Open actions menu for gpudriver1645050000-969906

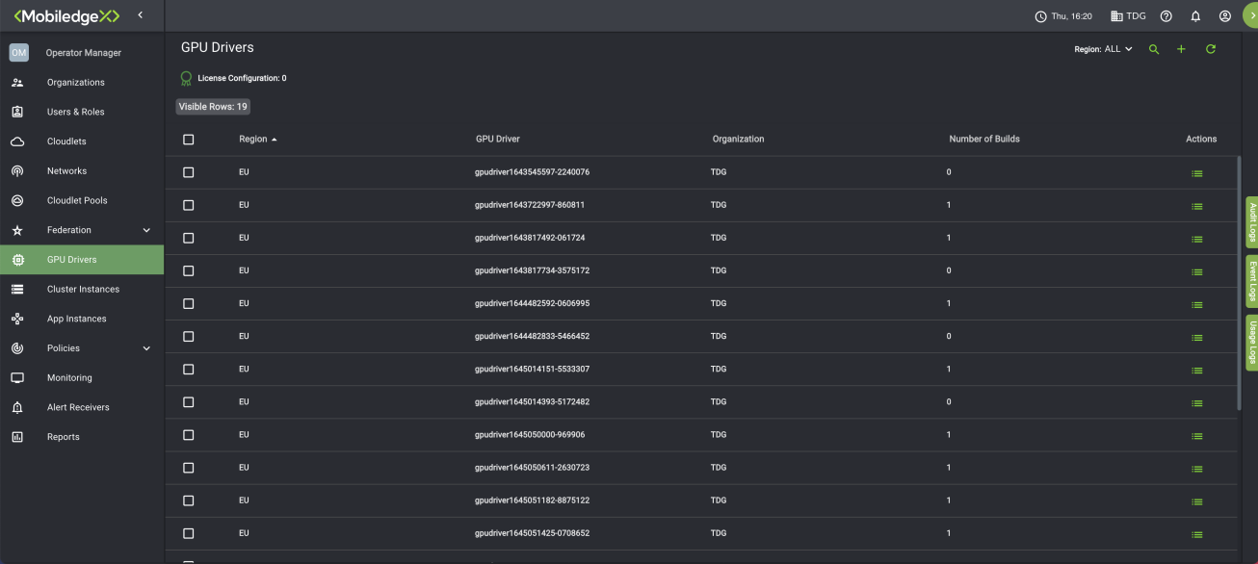(1196, 436)
